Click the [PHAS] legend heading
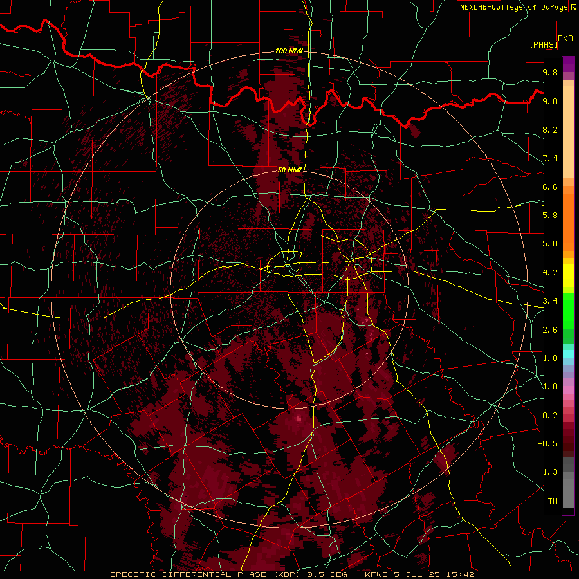This screenshot has height=579, width=579. coord(544,44)
